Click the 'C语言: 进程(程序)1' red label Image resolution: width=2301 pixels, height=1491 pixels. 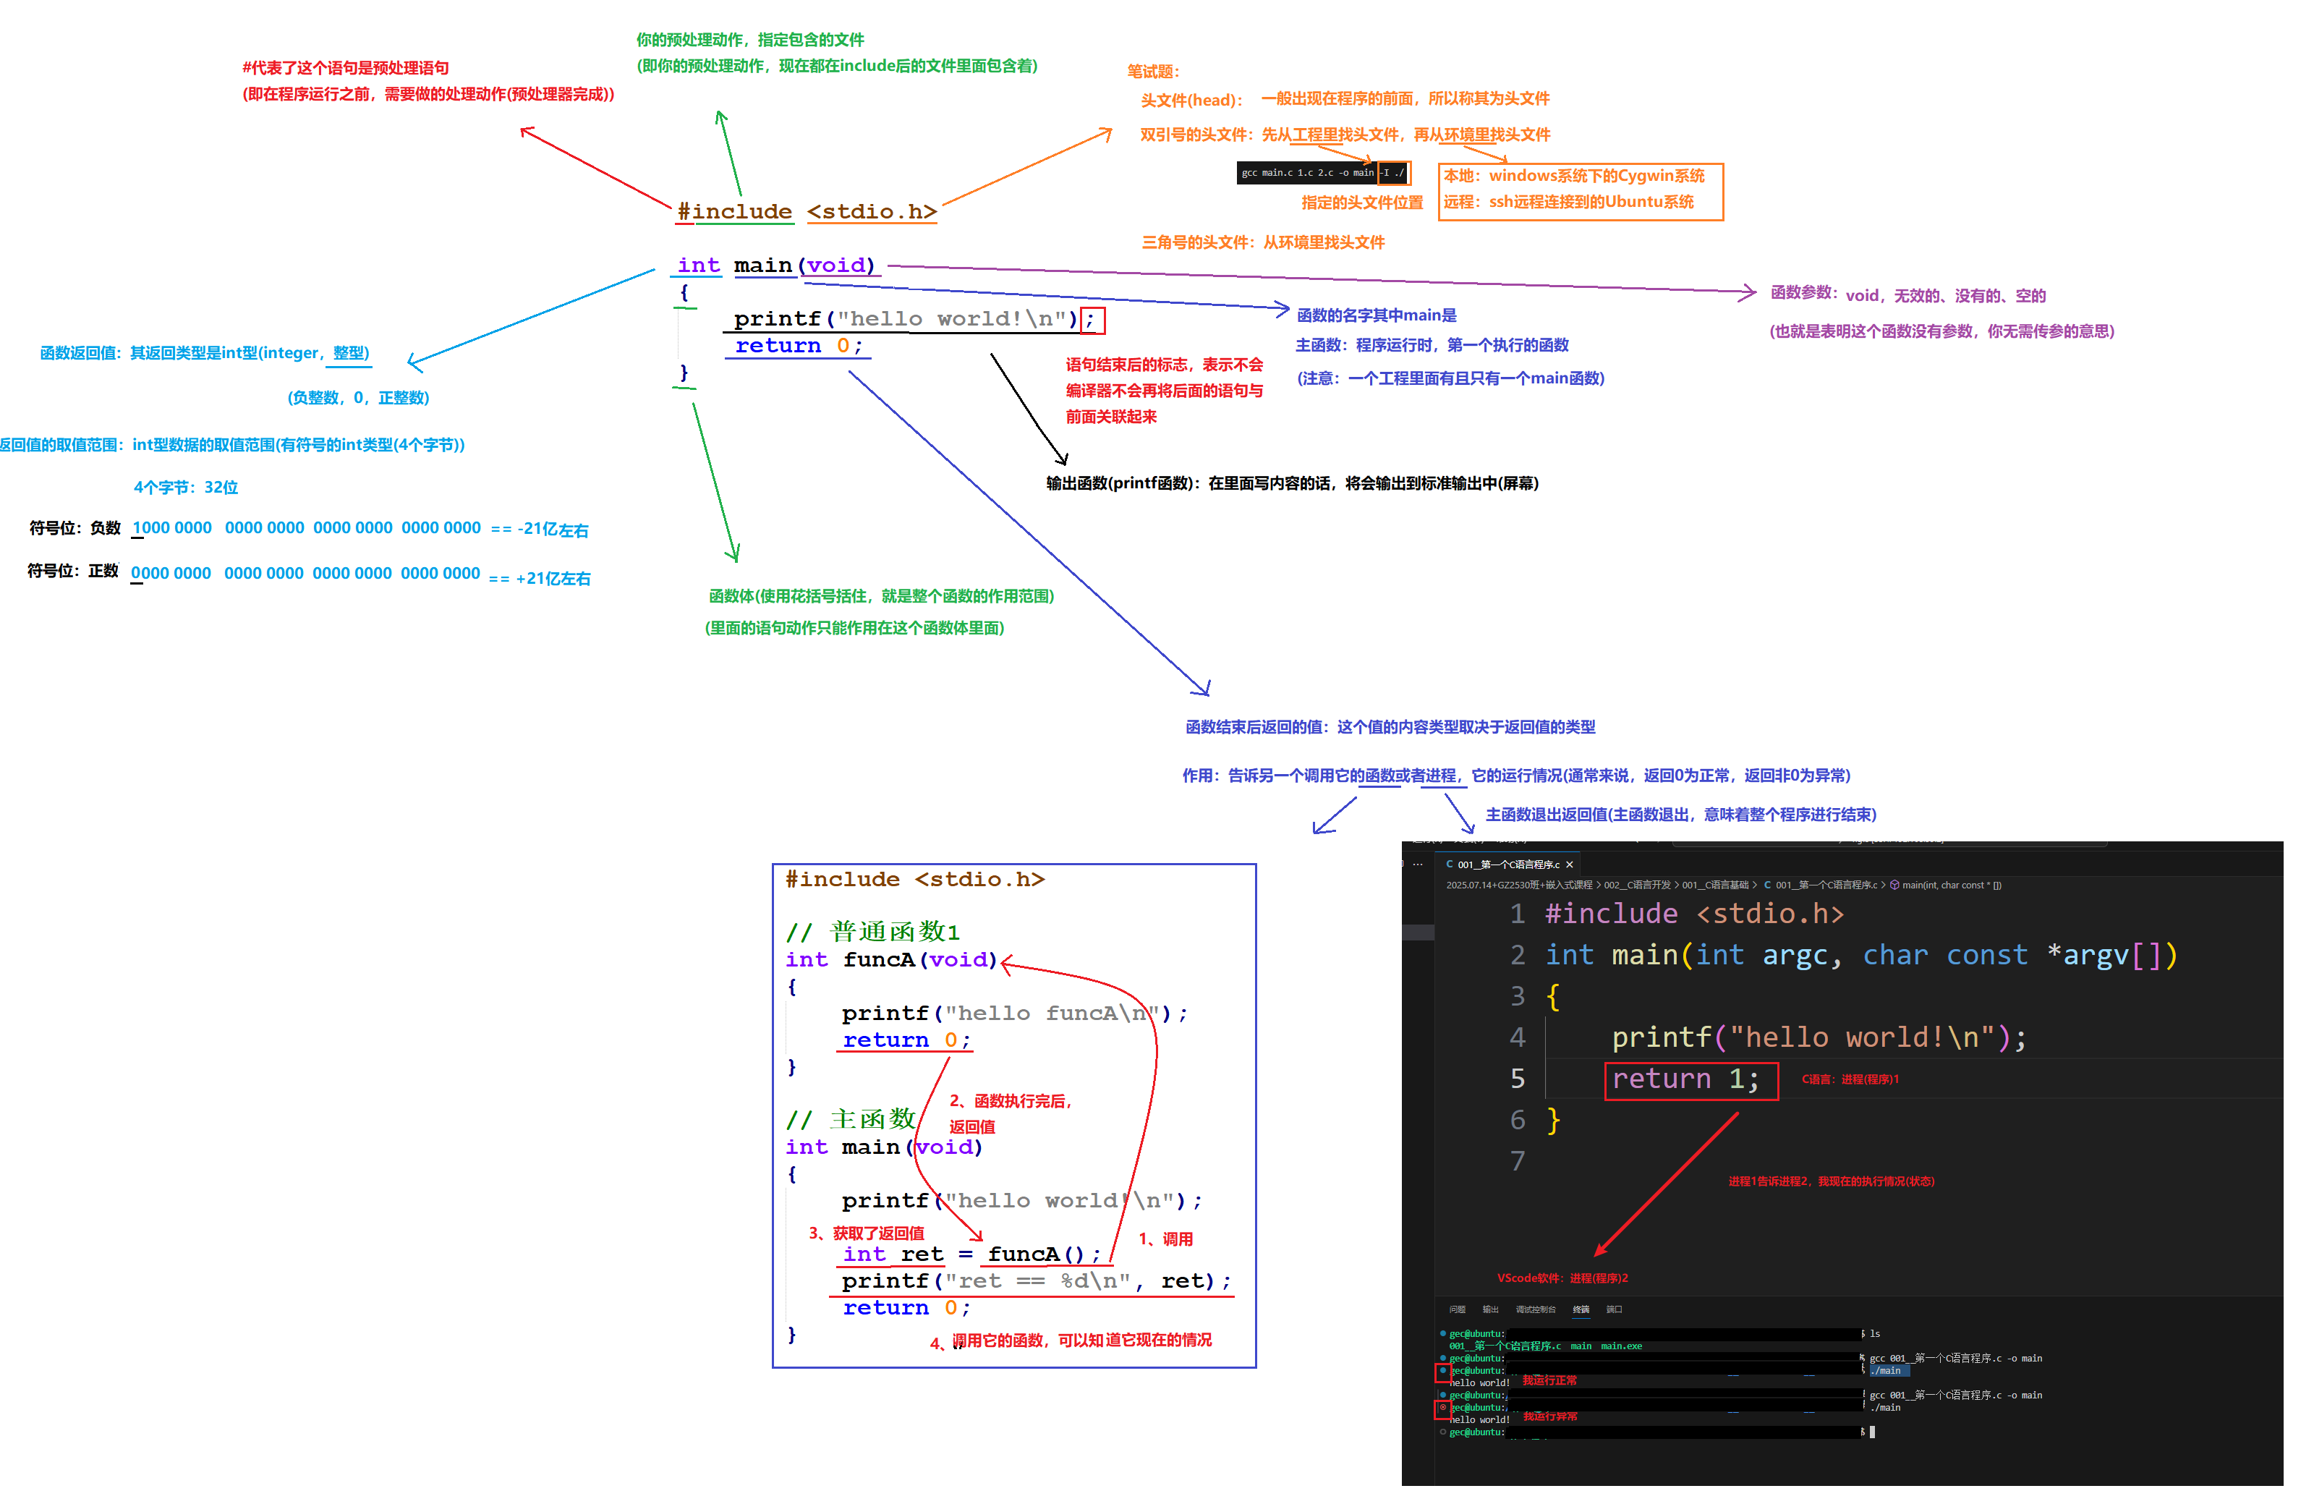(x=1850, y=1079)
